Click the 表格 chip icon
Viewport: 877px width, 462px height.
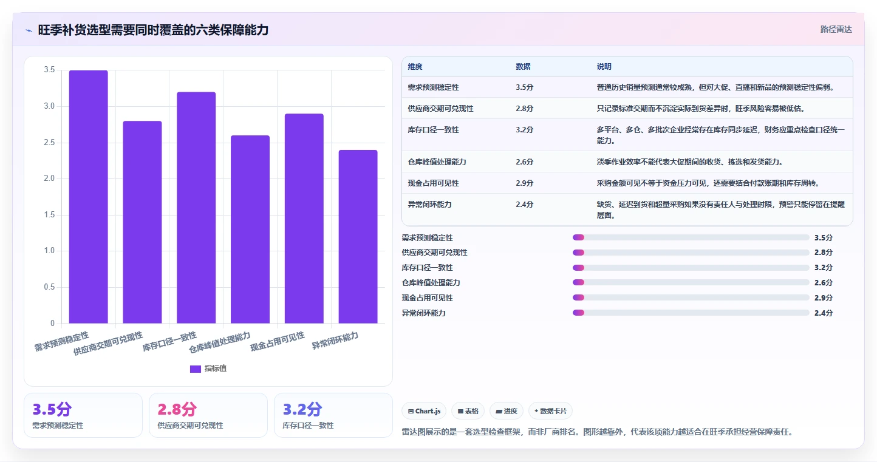click(x=460, y=411)
